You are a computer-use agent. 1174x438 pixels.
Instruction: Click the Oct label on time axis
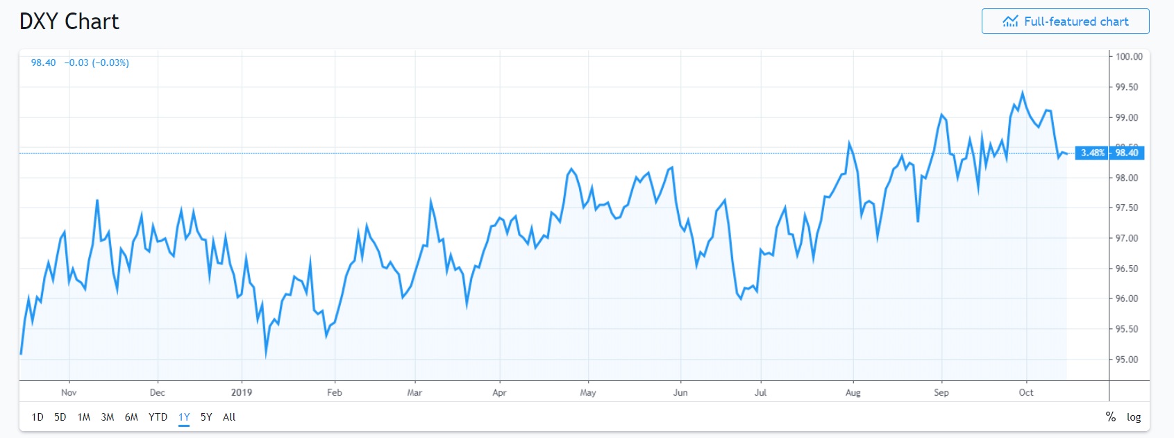pyautogui.click(x=1026, y=392)
